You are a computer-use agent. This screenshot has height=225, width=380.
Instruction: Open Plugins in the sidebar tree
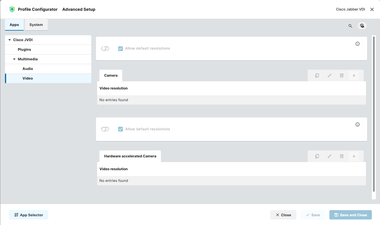tap(48, 50)
